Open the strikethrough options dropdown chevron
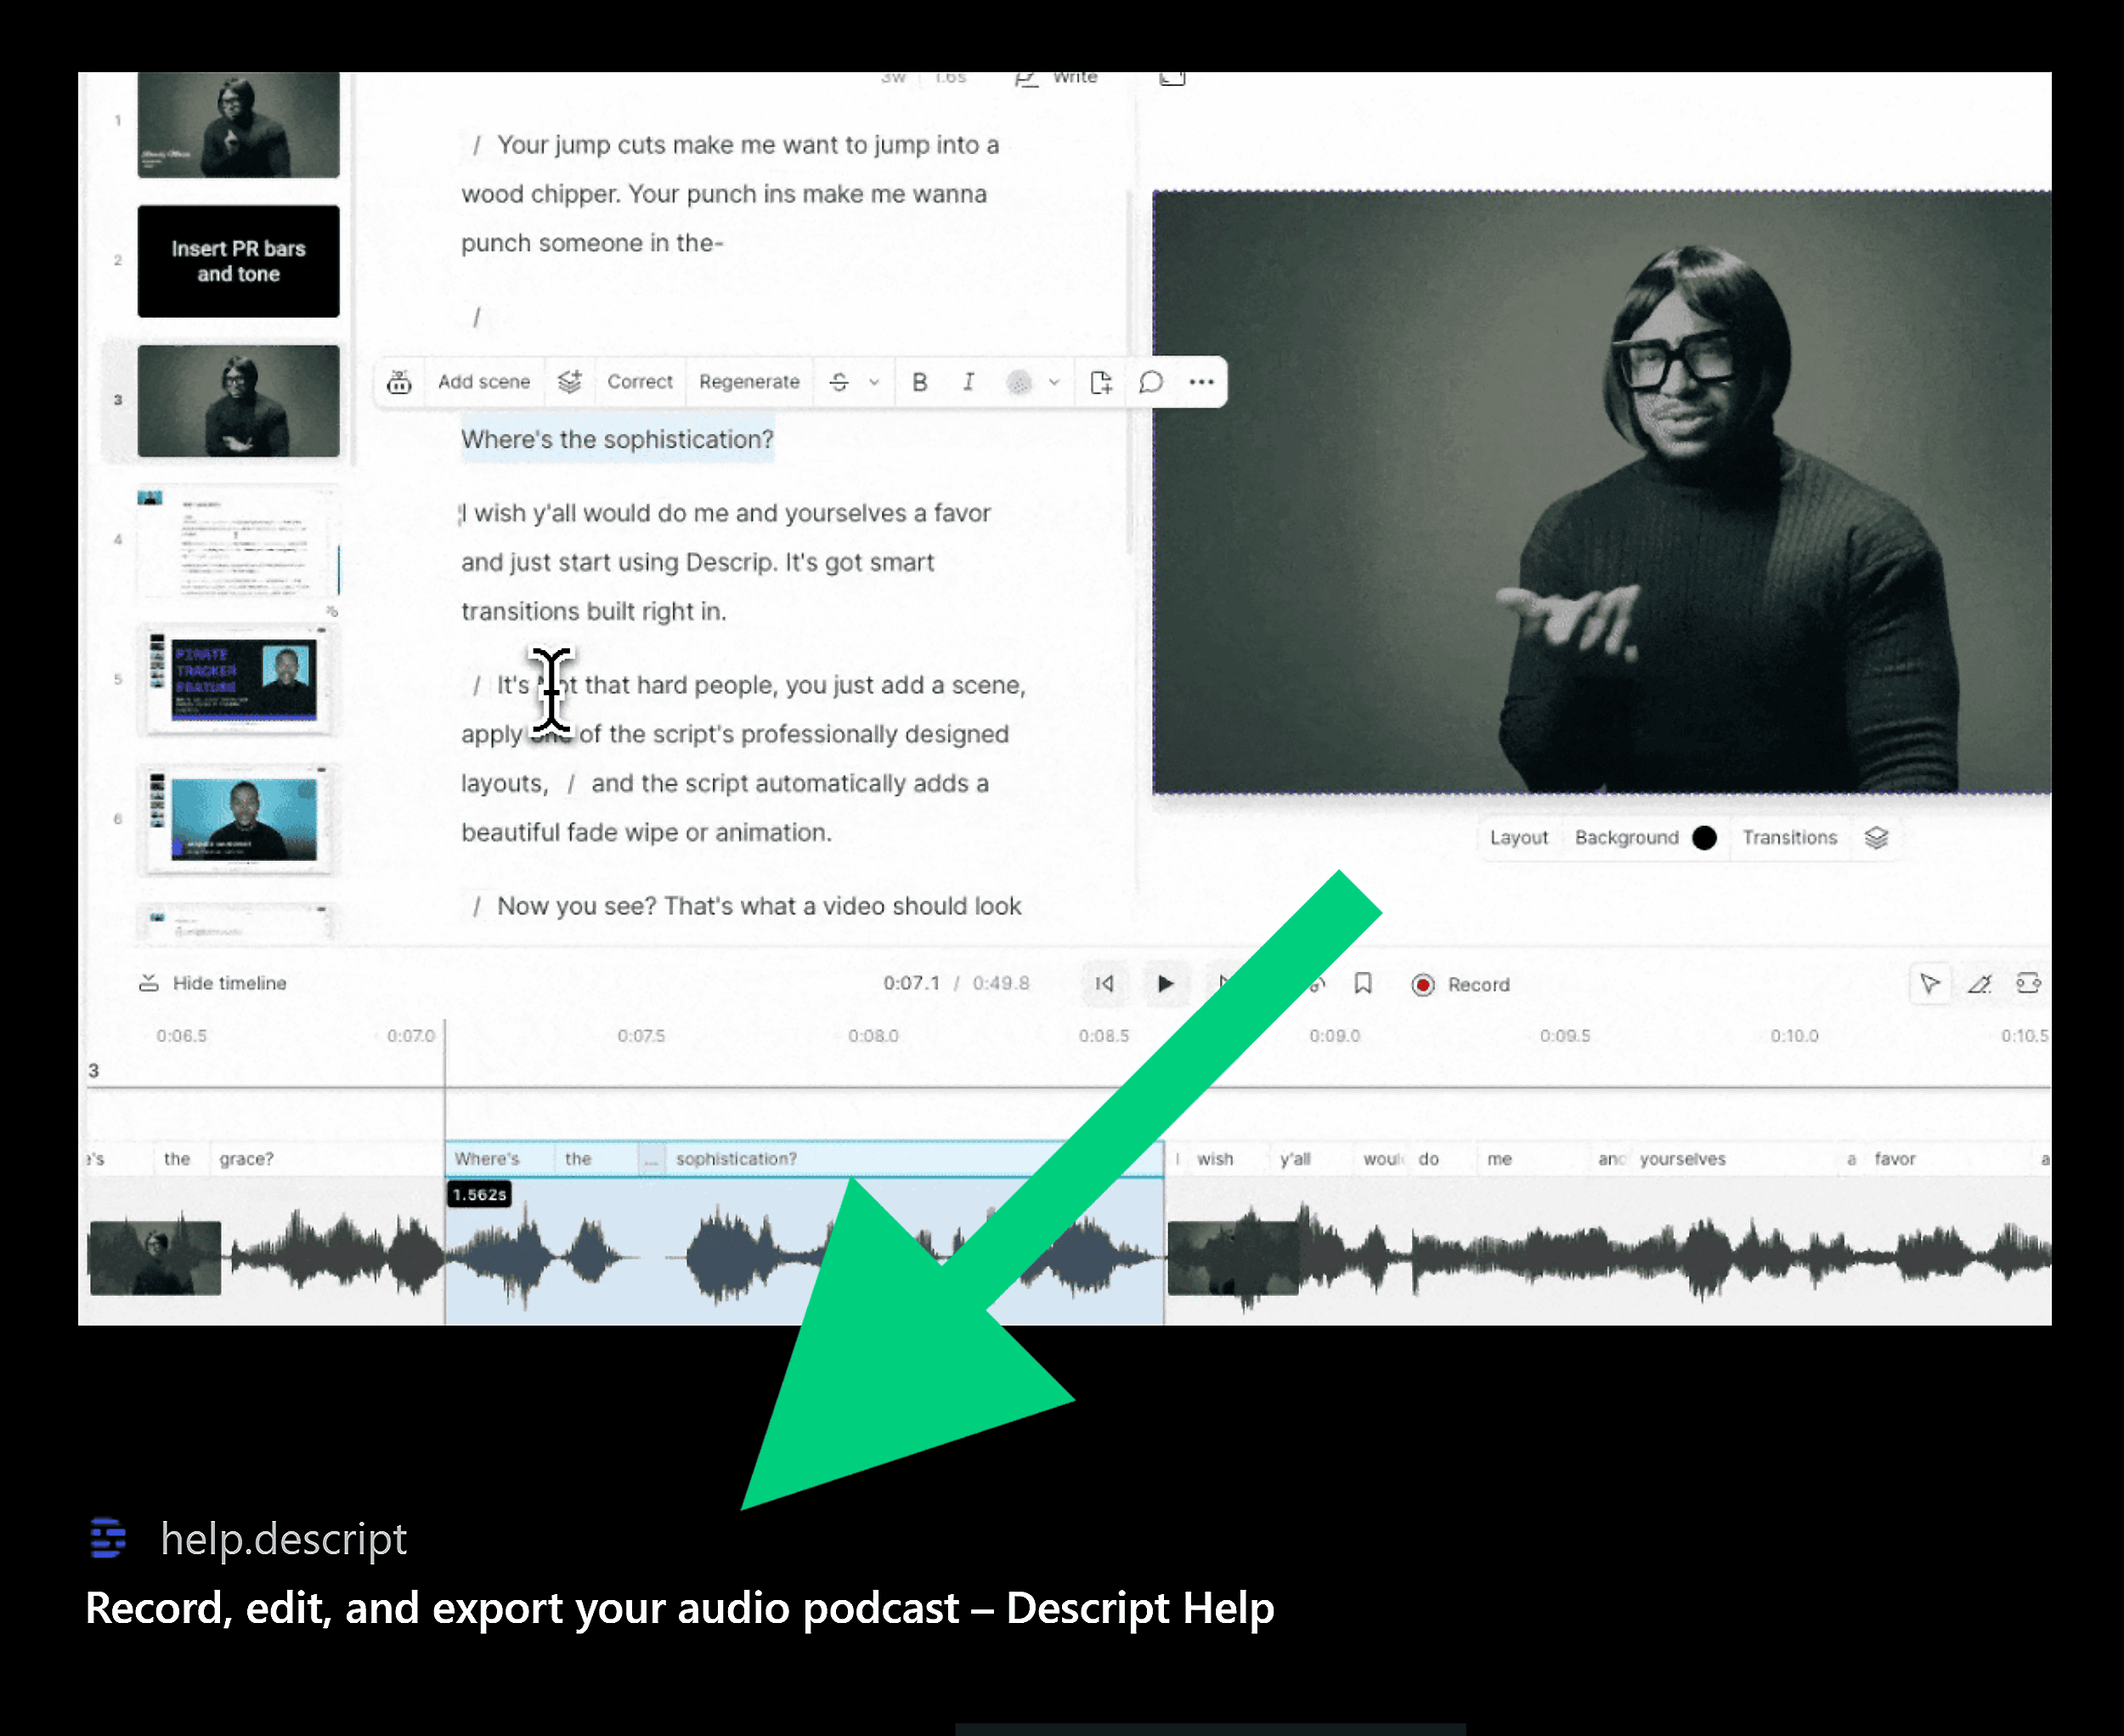2124x1736 pixels. 875,383
